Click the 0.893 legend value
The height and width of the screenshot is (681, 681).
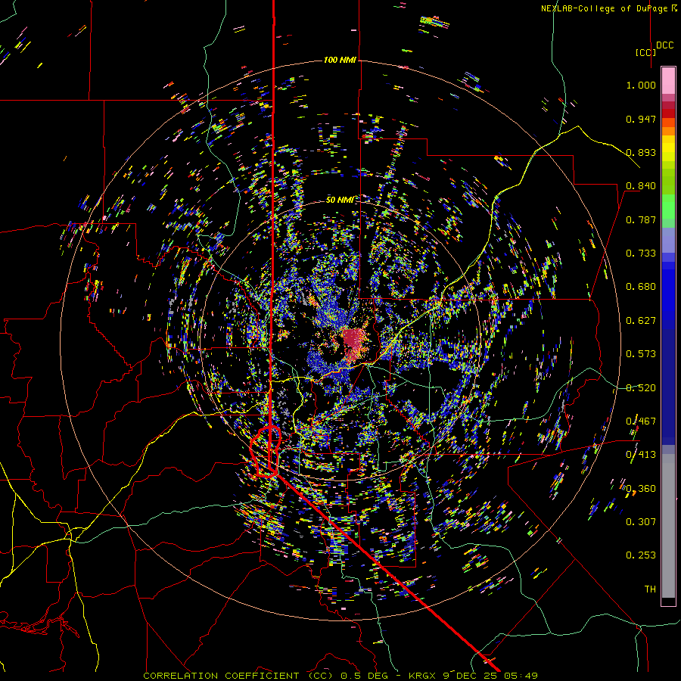pos(641,152)
